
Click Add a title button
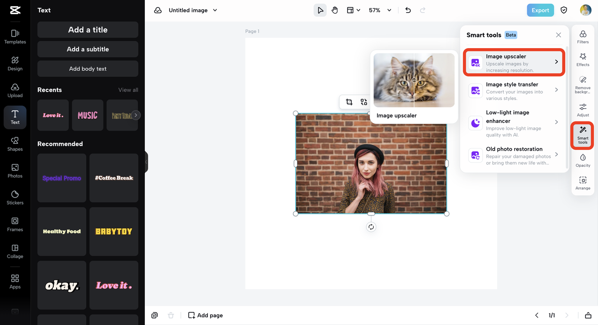point(88,29)
